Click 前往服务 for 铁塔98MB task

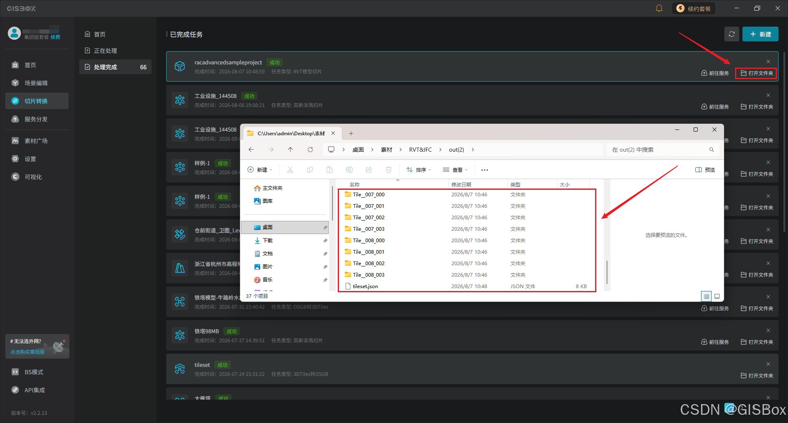715,342
